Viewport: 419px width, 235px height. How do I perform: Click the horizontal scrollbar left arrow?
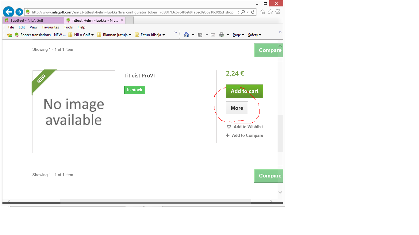point(9,201)
